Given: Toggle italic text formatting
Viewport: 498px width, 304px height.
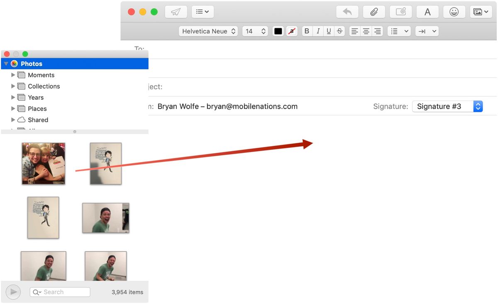Looking at the screenshot, I should click(x=317, y=31).
